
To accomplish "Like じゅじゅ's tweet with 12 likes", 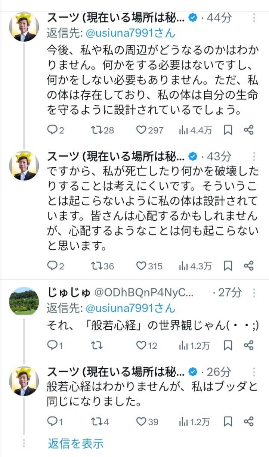I will 140,346.
